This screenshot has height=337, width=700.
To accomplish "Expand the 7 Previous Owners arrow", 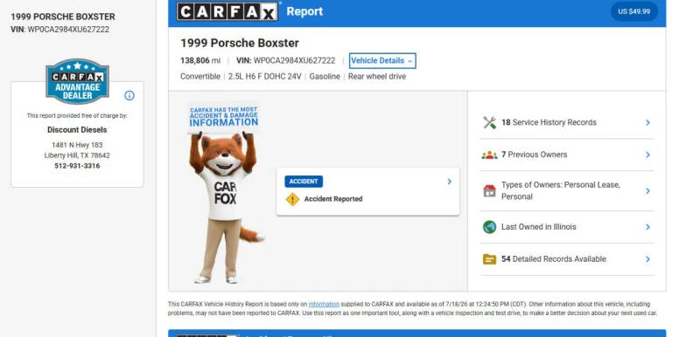I will coord(647,155).
